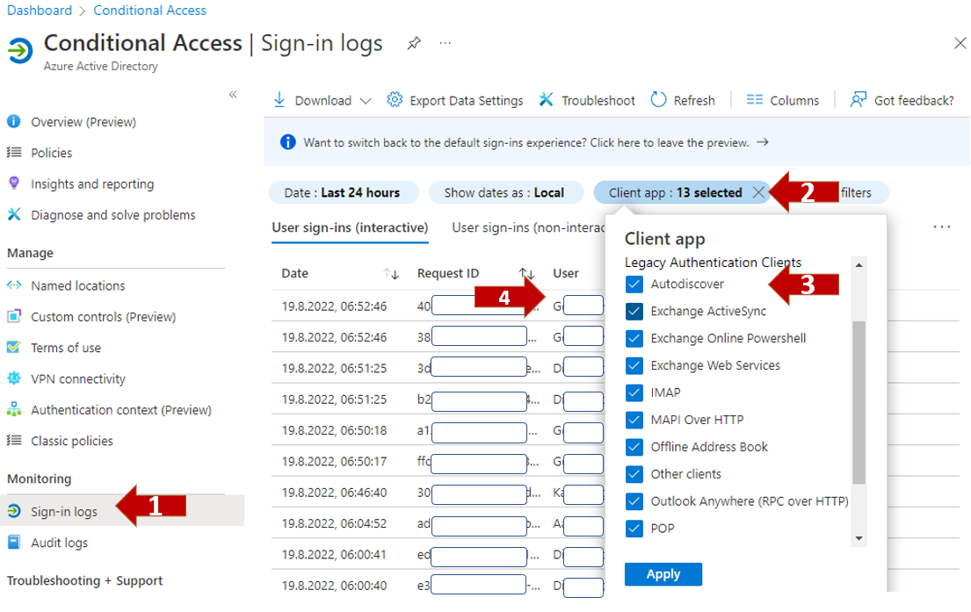Click the Download arrow icon
This screenshot has height=612, width=971.
(279, 100)
